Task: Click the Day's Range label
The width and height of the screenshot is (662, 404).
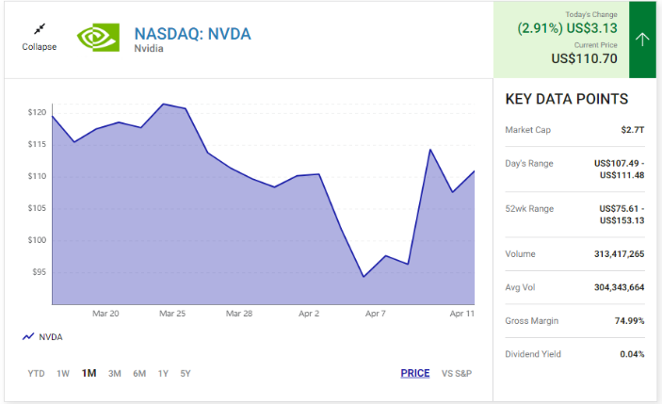Action: [x=529, y=163]
